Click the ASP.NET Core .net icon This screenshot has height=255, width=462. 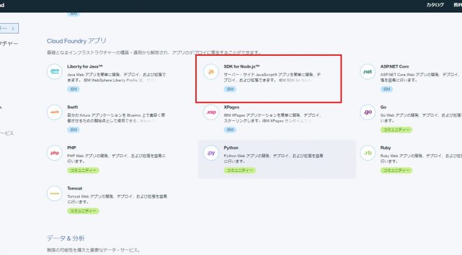tap(367, 71)
